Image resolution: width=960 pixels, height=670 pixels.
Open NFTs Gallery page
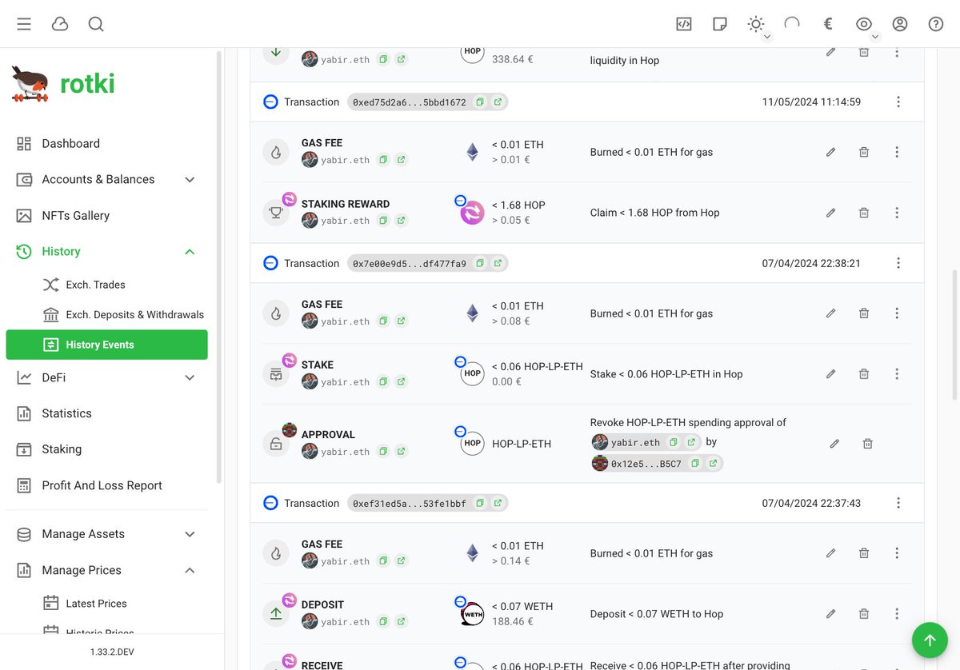coord(106,216)
